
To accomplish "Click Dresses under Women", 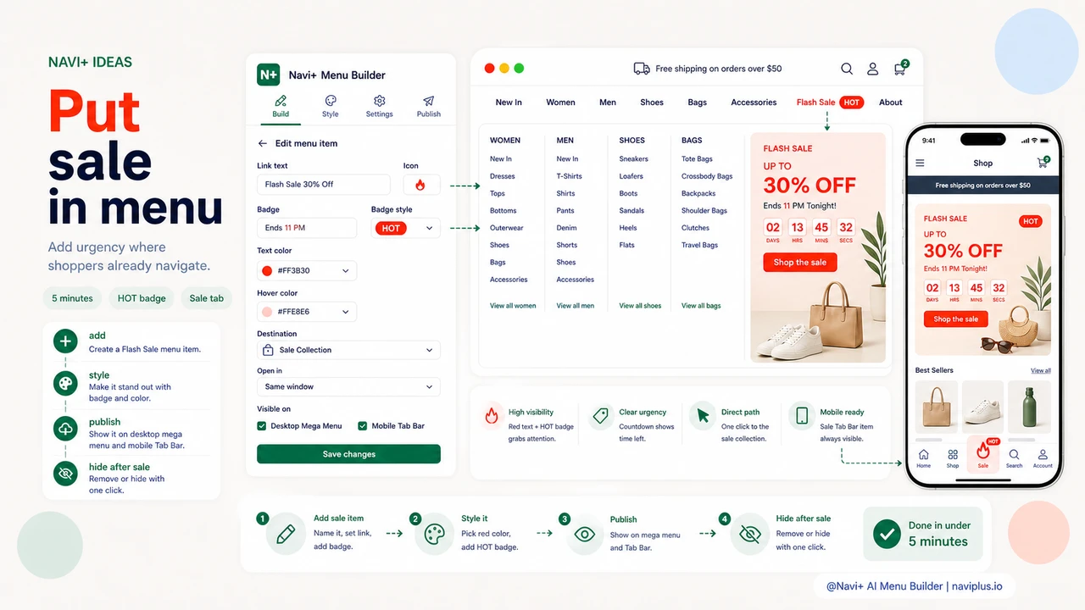I will click(503, 176).
